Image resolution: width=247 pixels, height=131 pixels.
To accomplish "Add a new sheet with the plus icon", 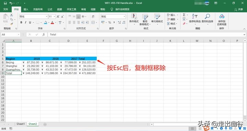I will 45,125.
